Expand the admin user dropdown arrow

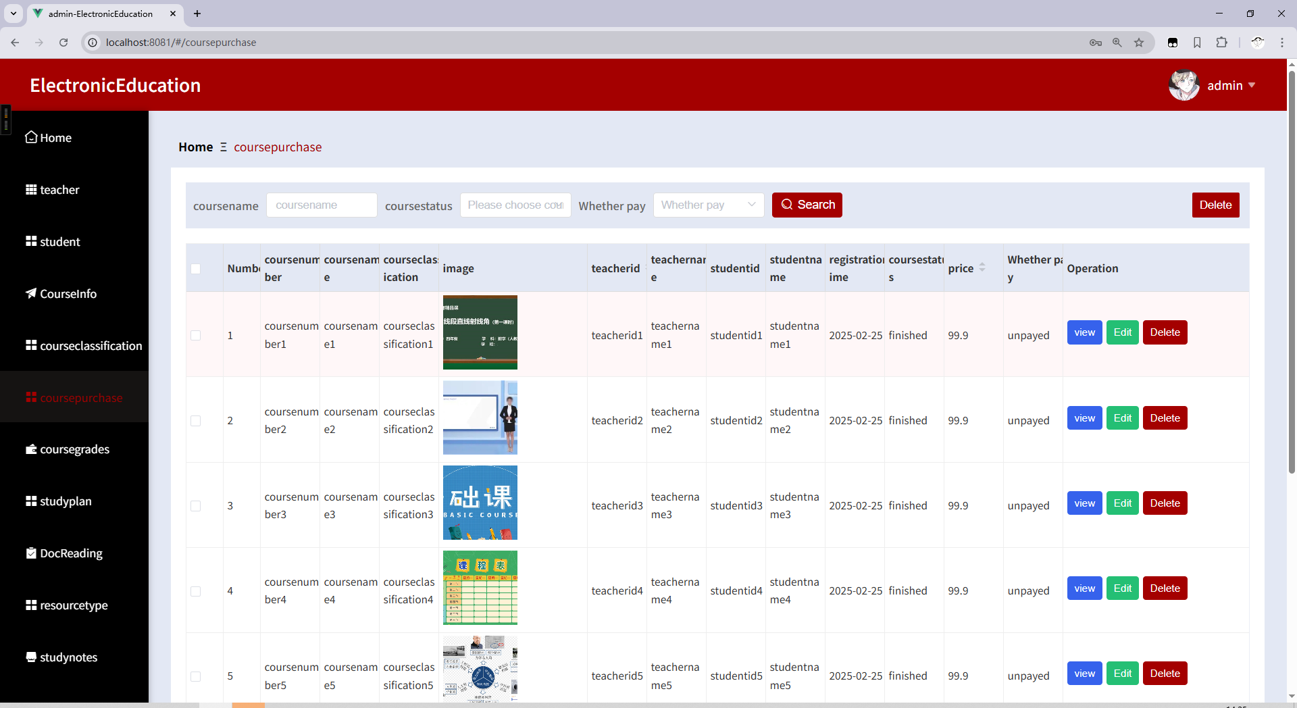(1252, 85)
